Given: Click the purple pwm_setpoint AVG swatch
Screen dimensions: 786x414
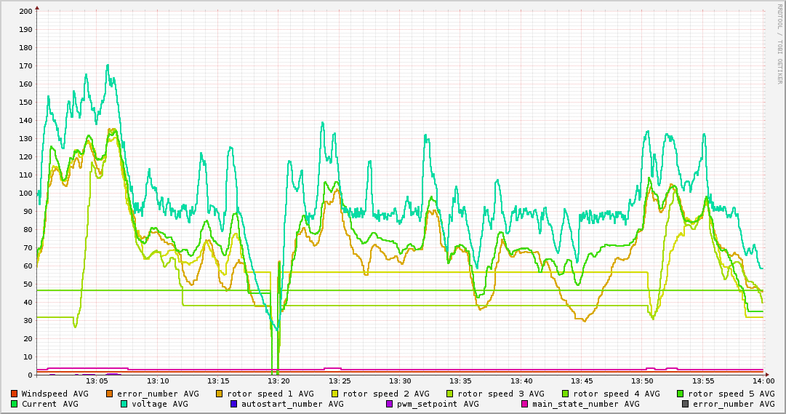Looking at the screenshot, I should click(x=389, y=404).
